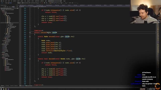Collapse the Core solution folder
This screenshot has height=90, width=161.
point(2,11)
